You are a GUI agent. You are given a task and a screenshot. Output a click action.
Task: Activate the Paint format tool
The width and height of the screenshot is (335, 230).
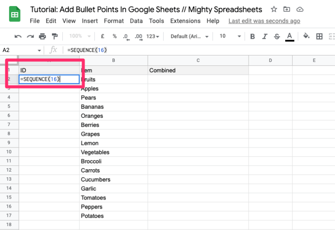[x=55, y=36]
